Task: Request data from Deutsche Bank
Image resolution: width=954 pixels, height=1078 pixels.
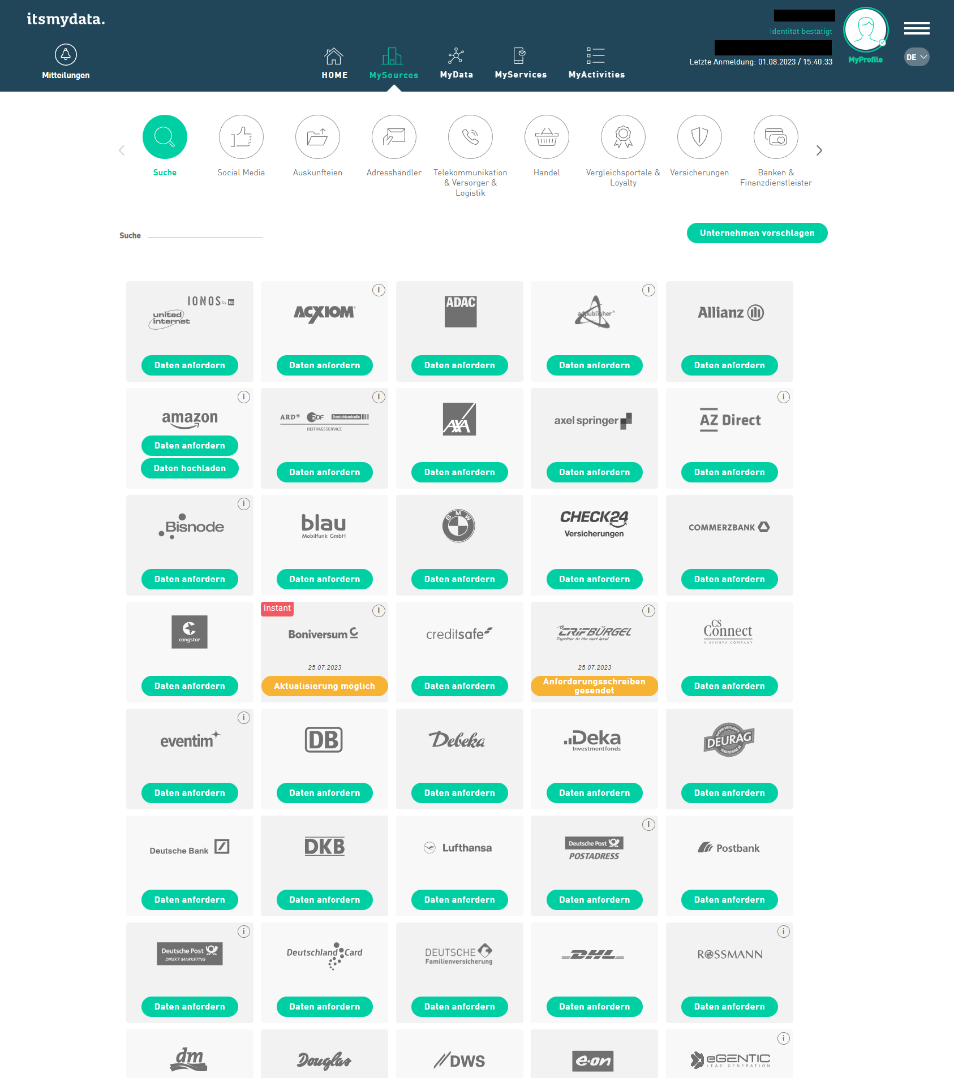Action: click(190, 900)
